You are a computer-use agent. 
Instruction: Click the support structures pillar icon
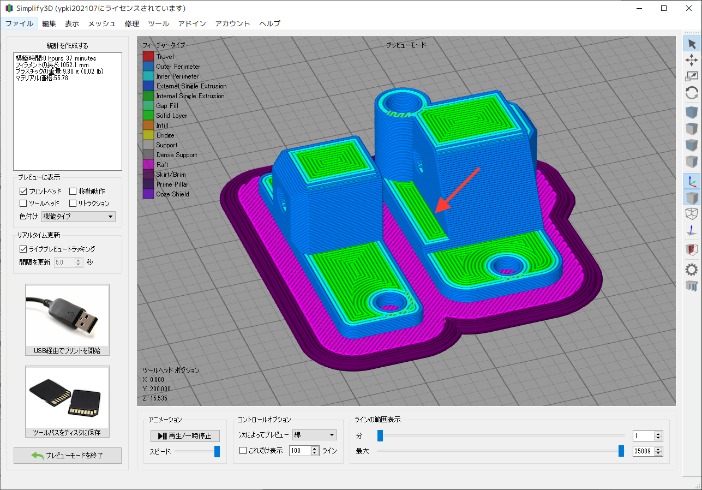[692, 285]
